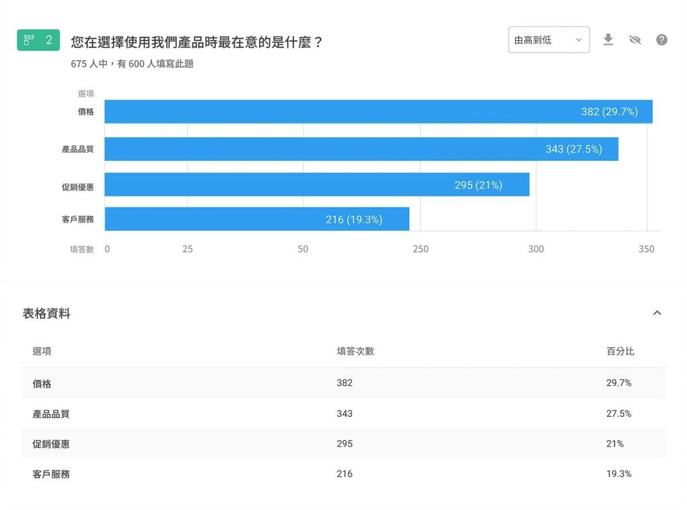This screenshot has width=687, height=510.
Task: Click the table cell value 343
Action: coord(344,413)
